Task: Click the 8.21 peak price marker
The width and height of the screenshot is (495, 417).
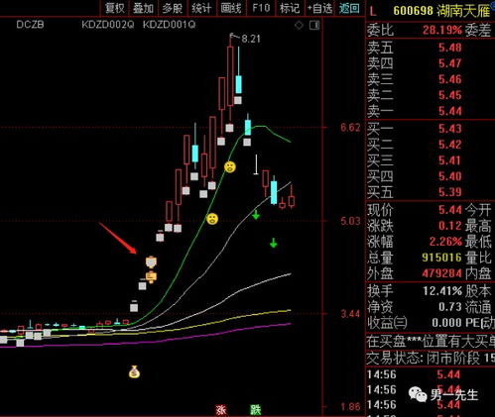Action: coord(251,39)
